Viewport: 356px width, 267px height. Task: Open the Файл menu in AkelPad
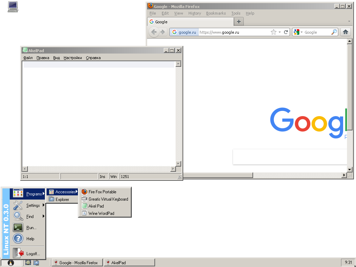pos(28,58)
